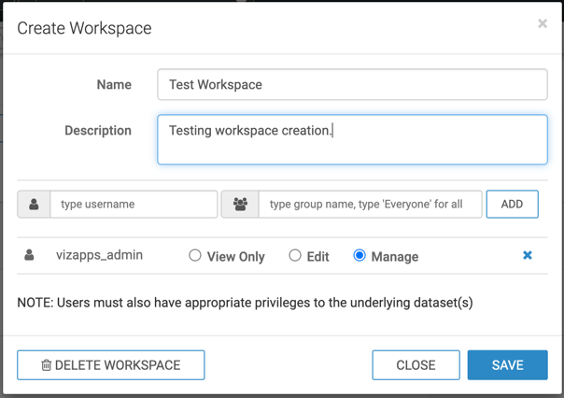This screenshot has width=564, height=398.
Task: Click into the Description text area
Action: pos(352,140)
